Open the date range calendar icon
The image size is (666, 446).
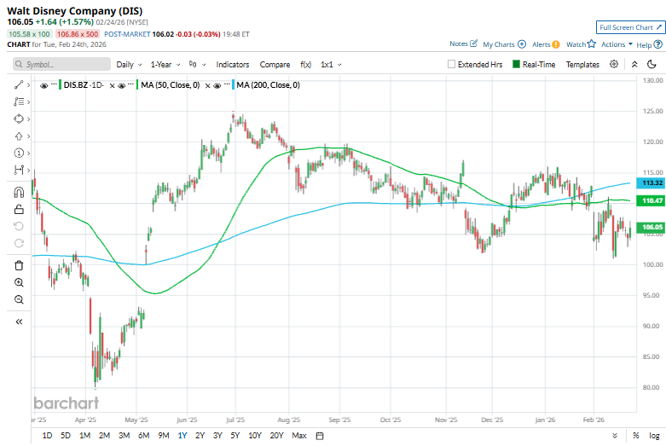(x=320, y=436)
